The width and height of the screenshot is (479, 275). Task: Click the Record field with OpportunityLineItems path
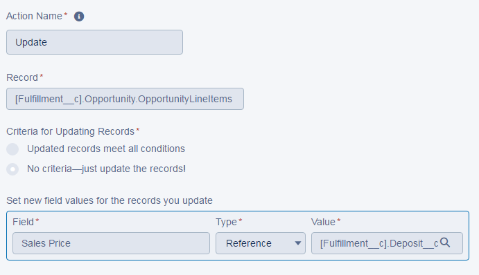click(125, 99)
